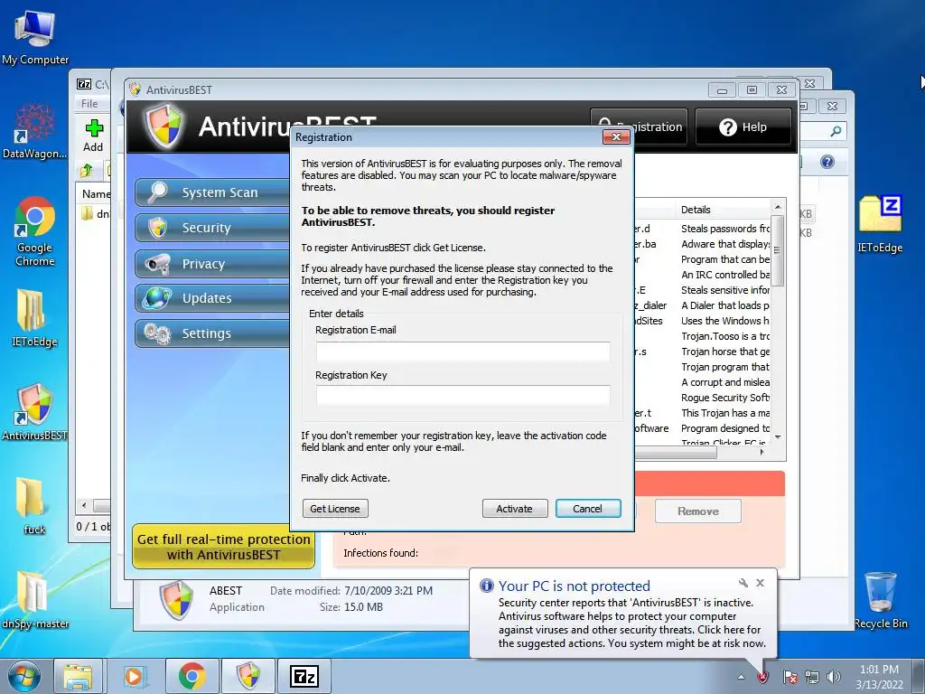Select the 'Steals passwords' threat row
925x694 pixels.
click(725, 229)
